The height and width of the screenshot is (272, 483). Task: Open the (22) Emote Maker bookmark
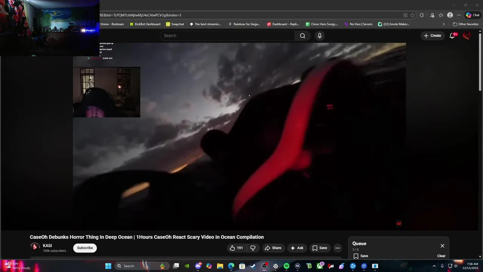point(394,24)
